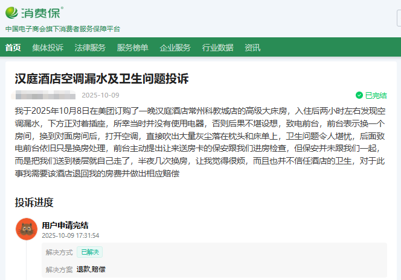
Task: Click the 已解决 status tag
Action: (89, 252)
